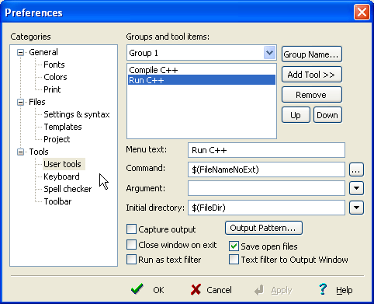Toggle Close window on exit checkbox
The width and height of the screenshot is (374, 304).
coord(131,244)
